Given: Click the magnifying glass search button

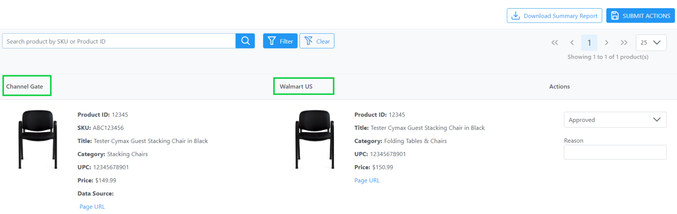Looking at the screenshot, I should 245,41.
